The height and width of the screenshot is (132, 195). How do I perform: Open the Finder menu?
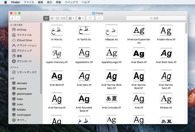(x=15, y=2)
